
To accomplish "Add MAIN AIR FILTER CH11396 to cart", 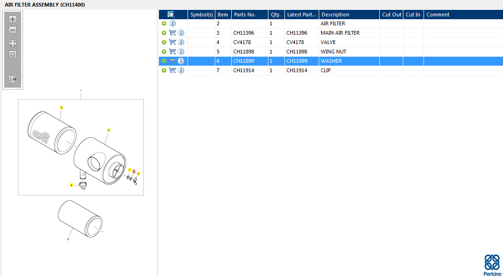I will coord(173,33).
